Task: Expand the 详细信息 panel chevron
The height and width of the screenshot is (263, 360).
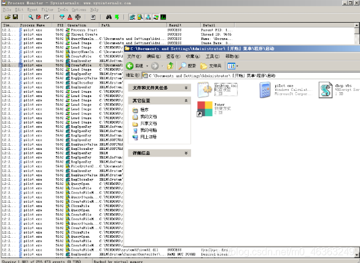Action: [186, 153]
